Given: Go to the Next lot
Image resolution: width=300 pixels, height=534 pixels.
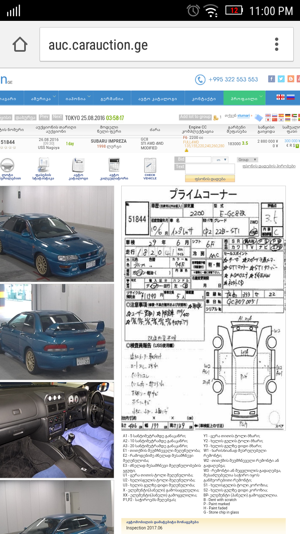Looking at the screenshot, I should (x=57, y=117).
